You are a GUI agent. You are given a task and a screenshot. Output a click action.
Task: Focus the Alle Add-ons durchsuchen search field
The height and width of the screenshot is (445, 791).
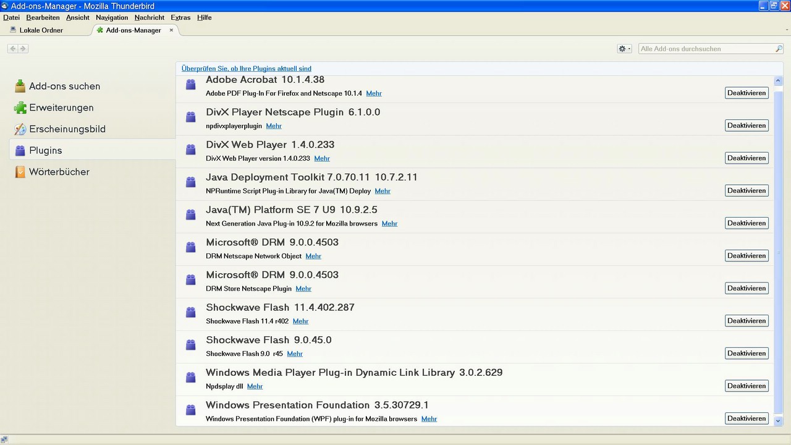[706, 49]
